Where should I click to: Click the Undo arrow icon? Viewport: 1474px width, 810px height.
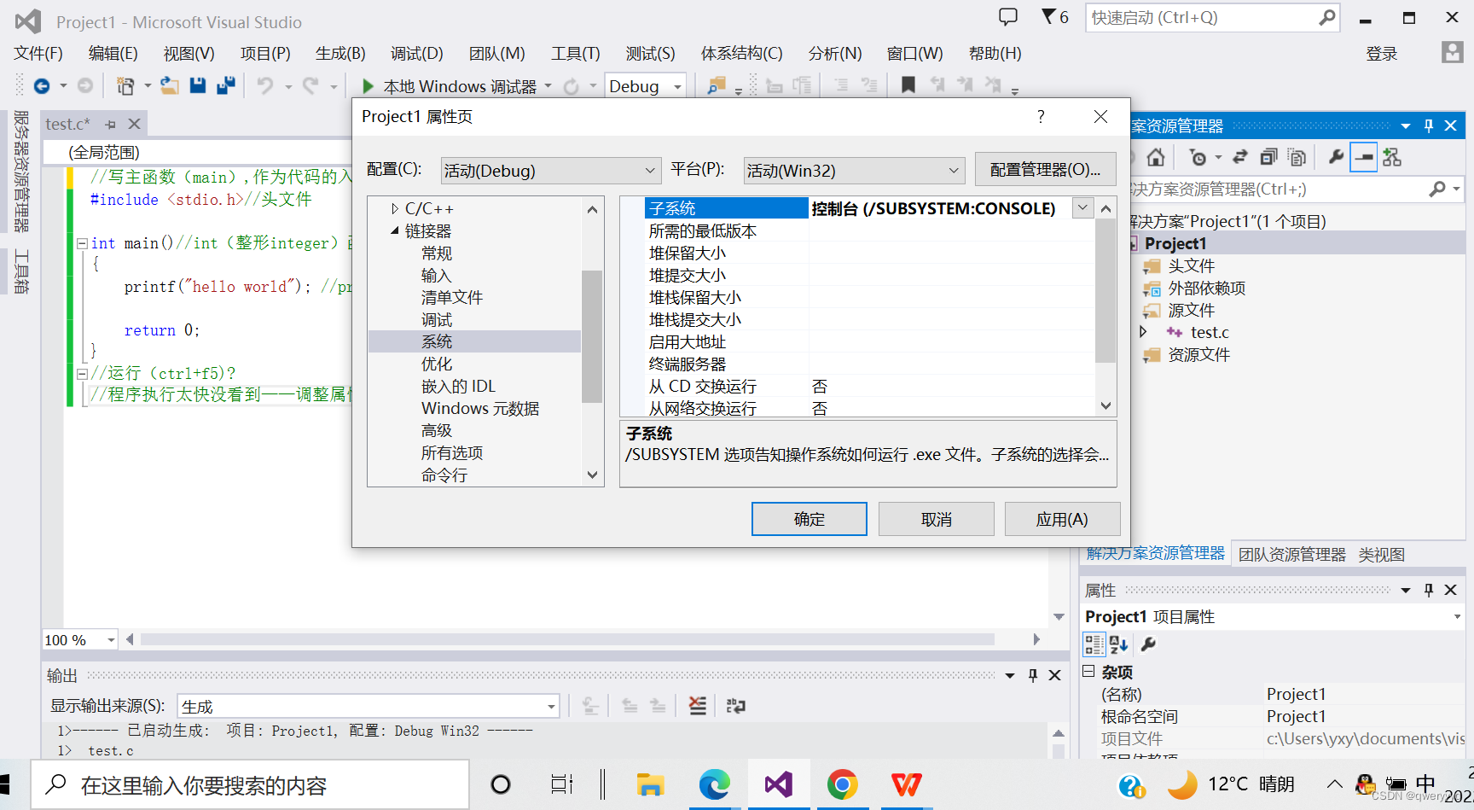(x=265, y=86)
